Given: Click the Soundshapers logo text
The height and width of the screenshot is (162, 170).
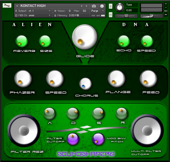Looking at the screenshot, I should click(86, 154).
